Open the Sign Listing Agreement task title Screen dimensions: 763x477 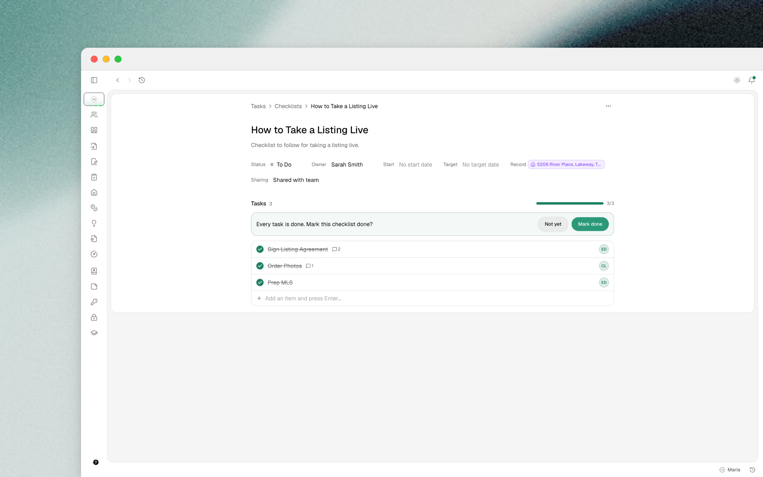point(298,249)
